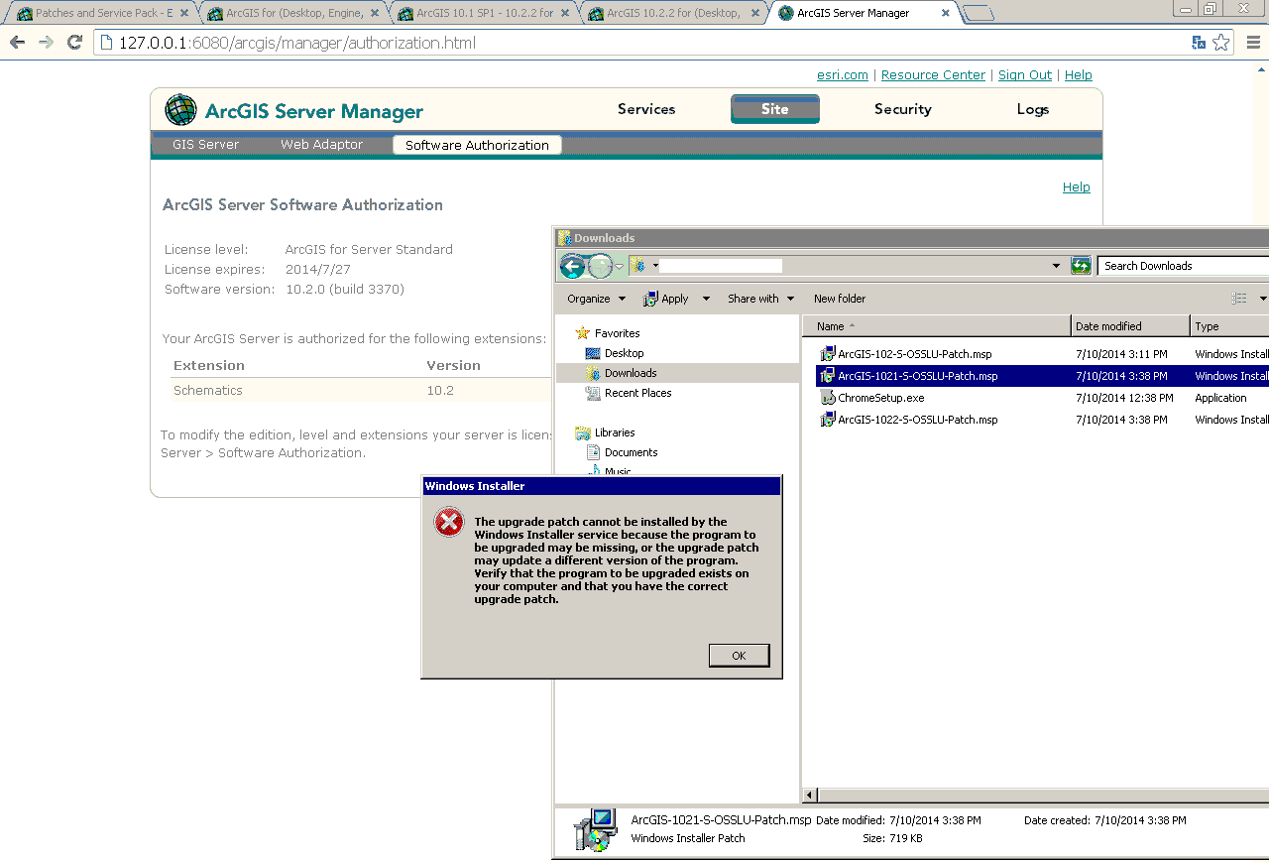
Task: Click the New folder button
Action: pyautogui.click(x=840, y=299)
